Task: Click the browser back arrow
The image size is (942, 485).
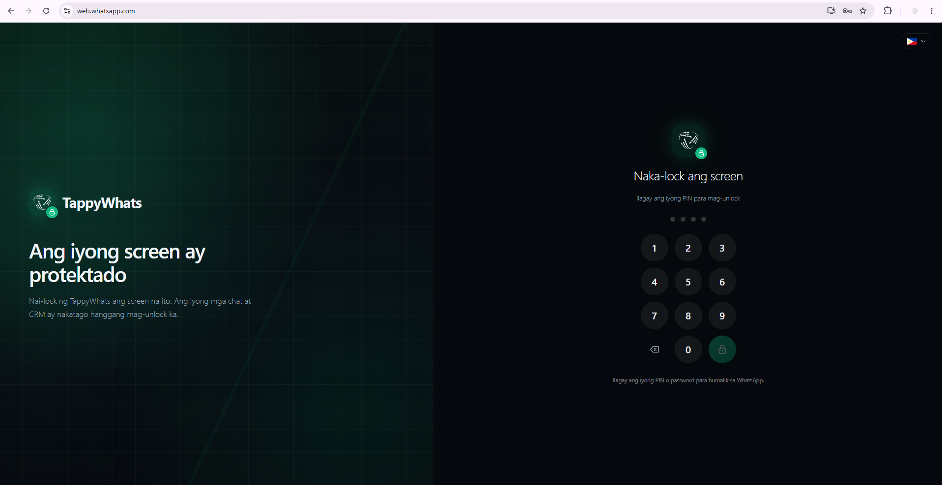Action: coord(11,11)
